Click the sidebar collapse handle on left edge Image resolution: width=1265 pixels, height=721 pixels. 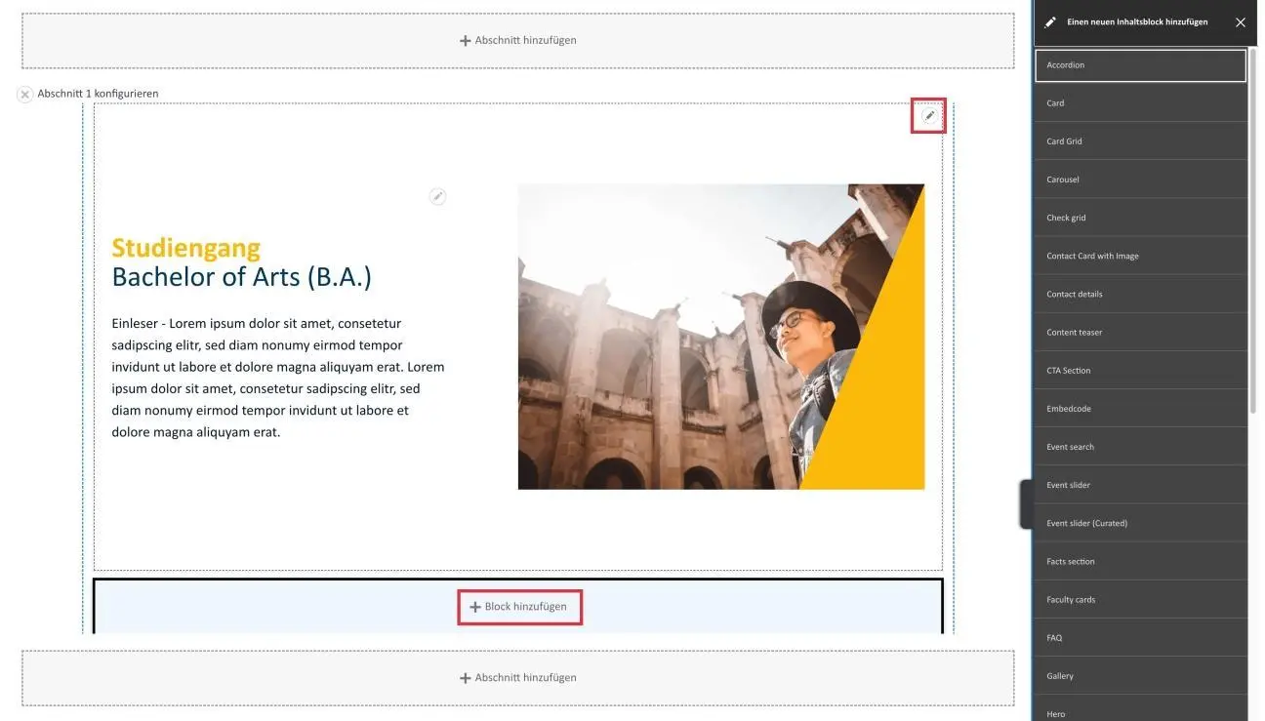(x=1026, y=503)
